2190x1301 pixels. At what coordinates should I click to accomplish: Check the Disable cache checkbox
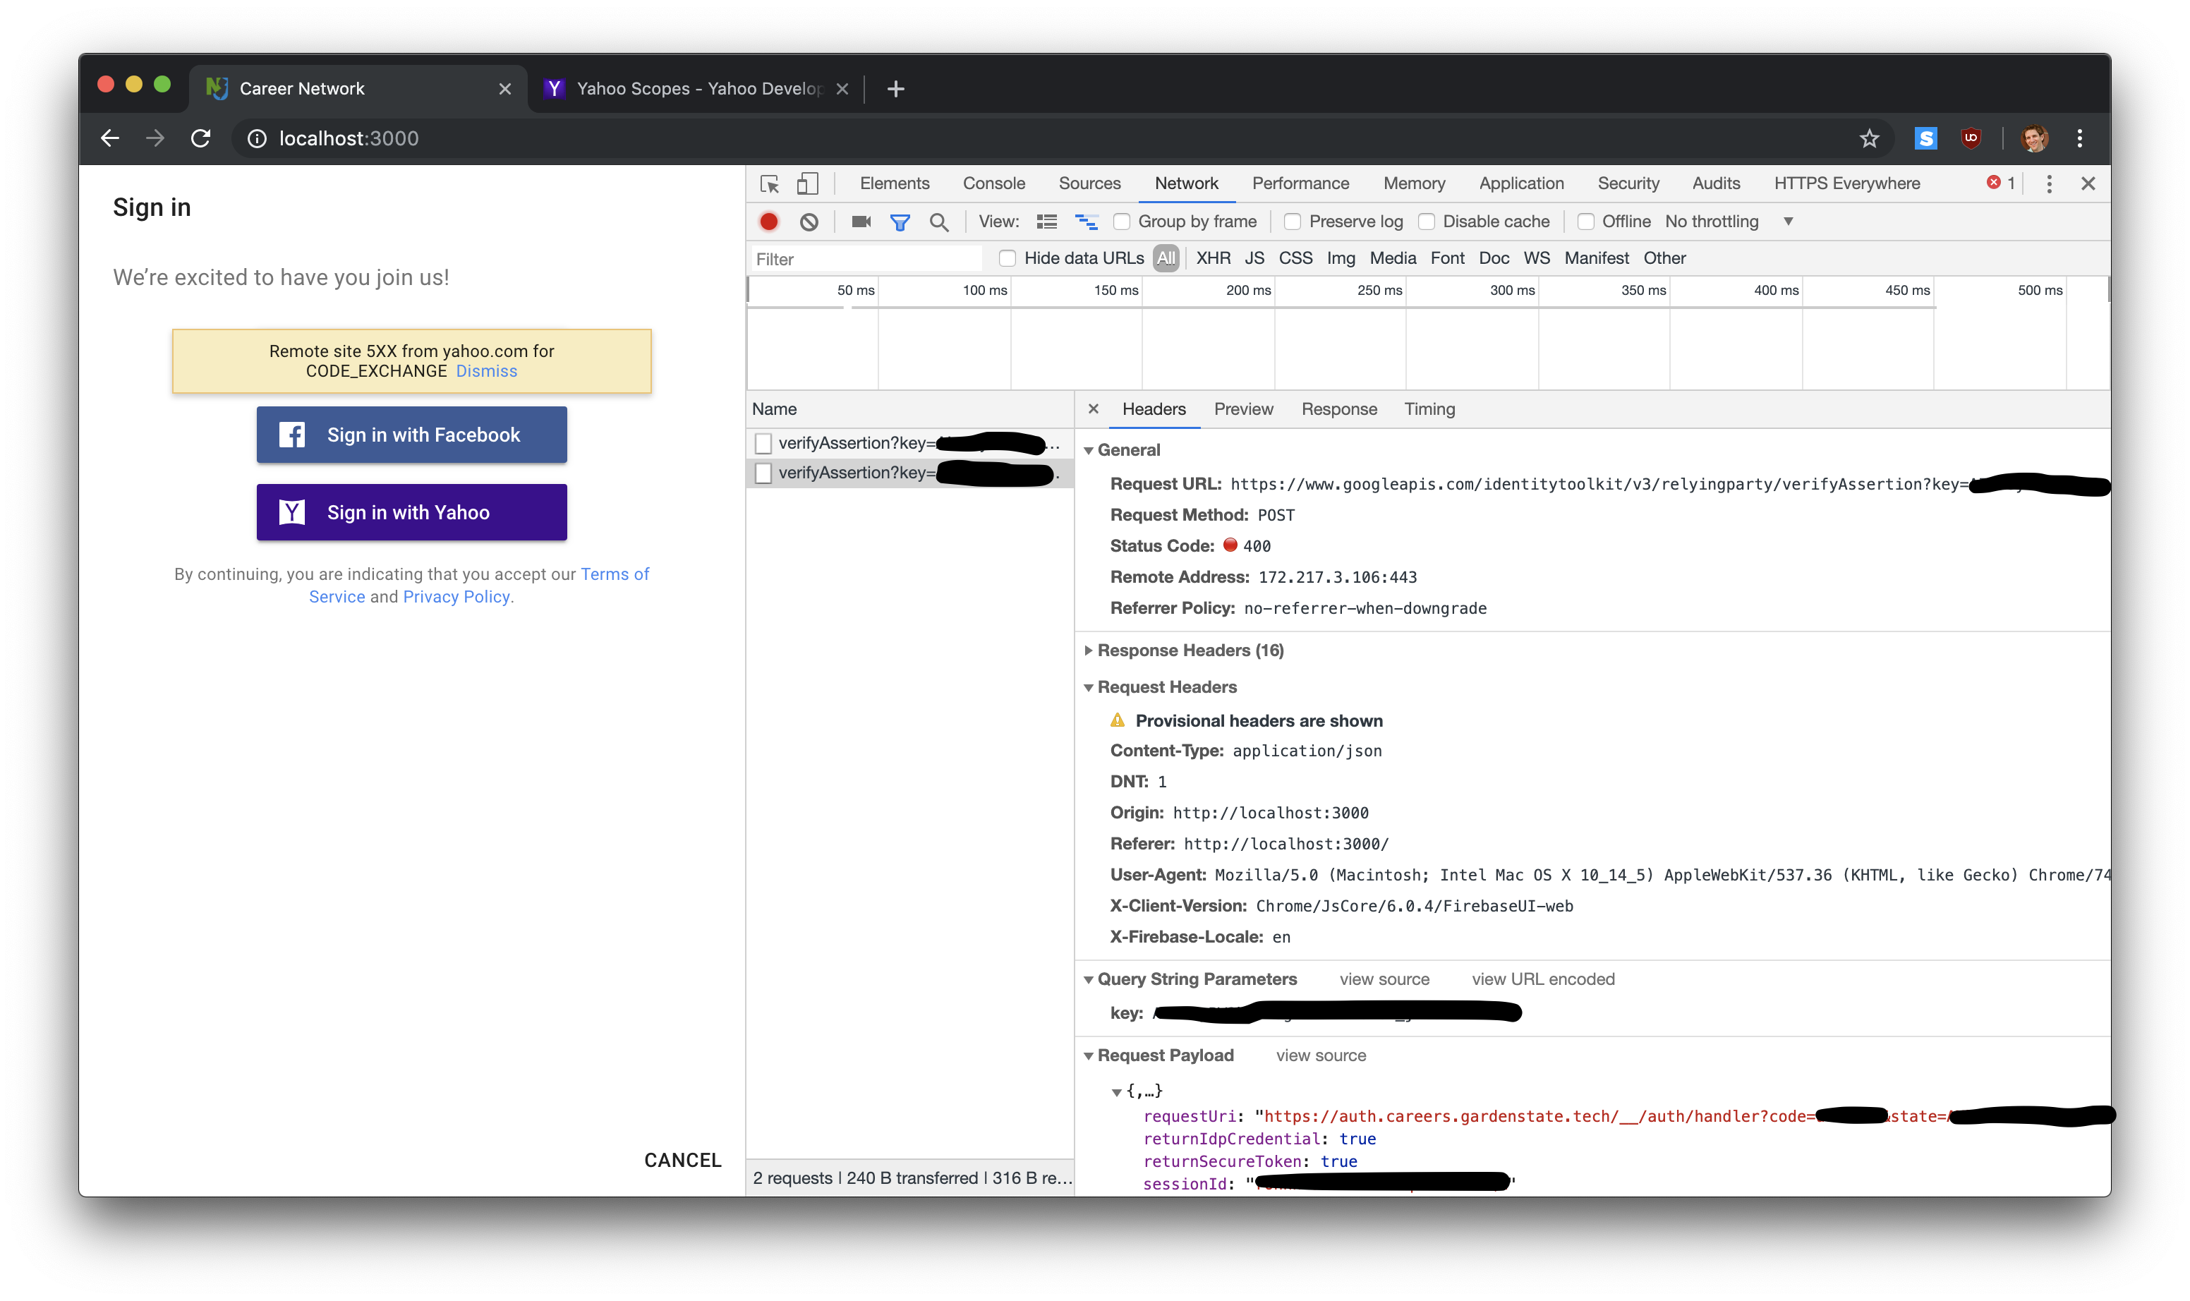tap(1427, 222)
